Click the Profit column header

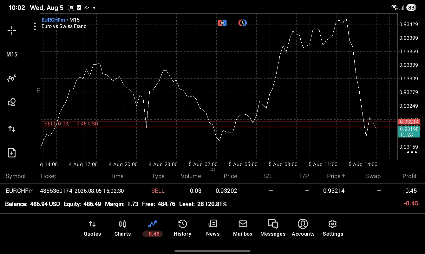(x=409, y=176)
